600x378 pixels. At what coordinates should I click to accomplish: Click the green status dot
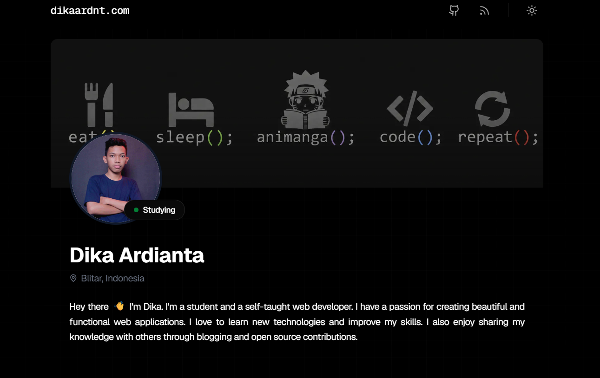136,210
